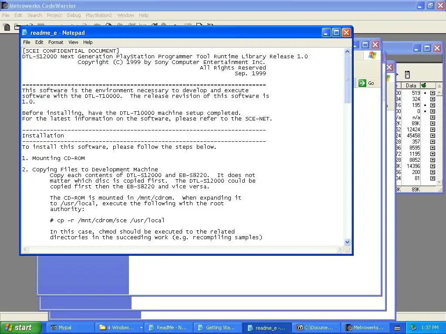
Task: Expand the grouped Windows taskbar dropdown arrow
Action: pyautogui.click(x=141, y=327)
